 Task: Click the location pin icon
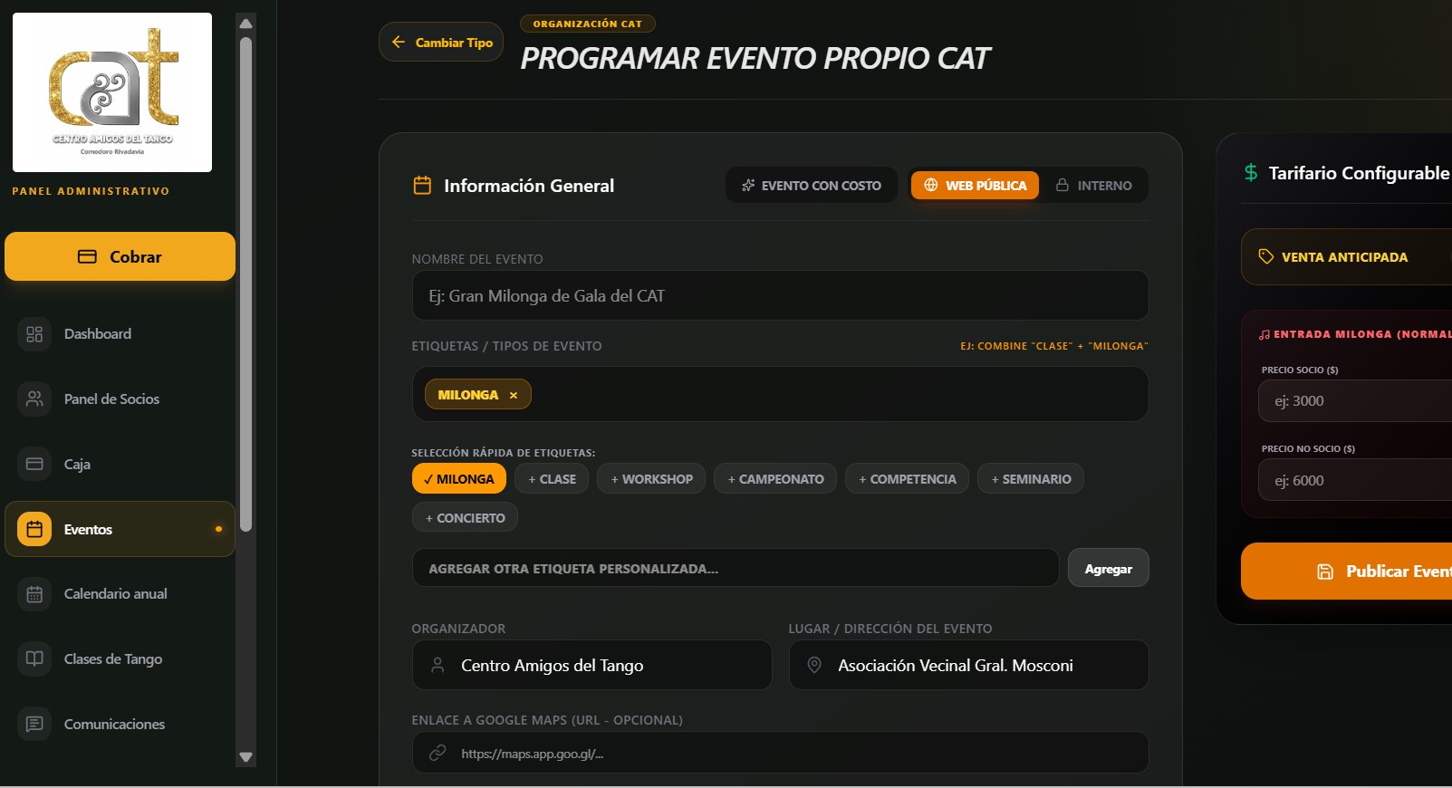point(814,665)
